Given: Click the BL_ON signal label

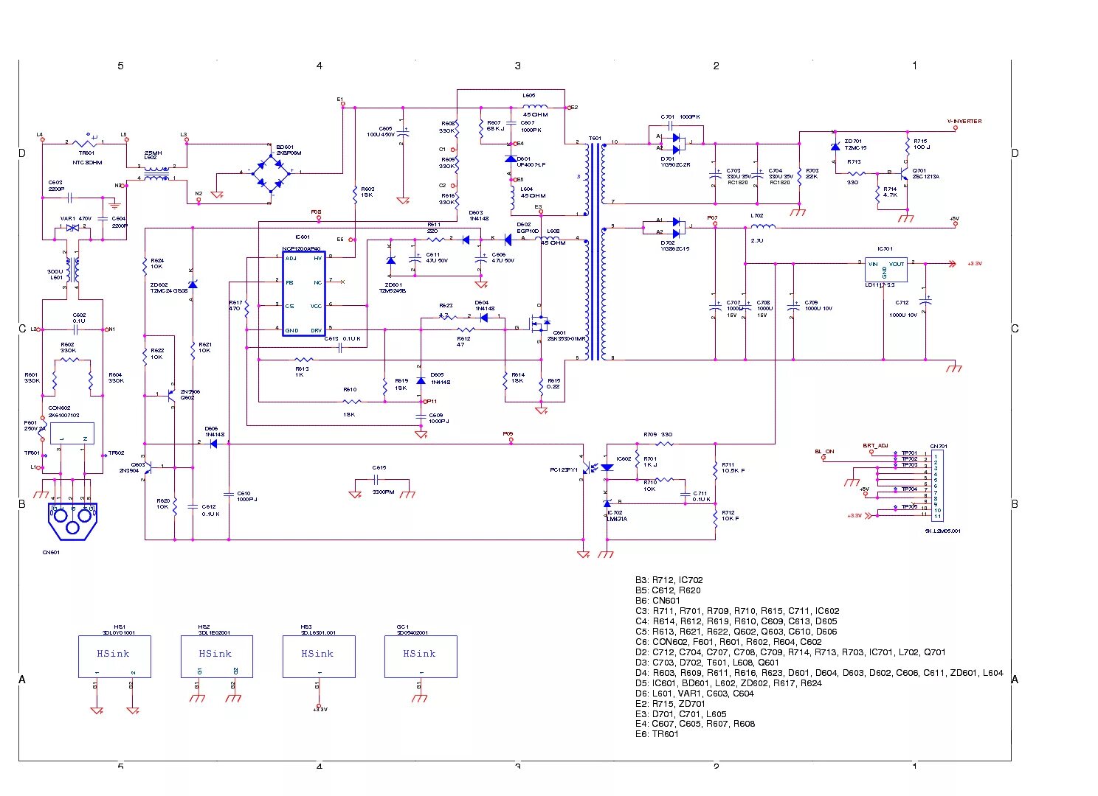Looking at the screenshot, I should click(x=824, y=451).
